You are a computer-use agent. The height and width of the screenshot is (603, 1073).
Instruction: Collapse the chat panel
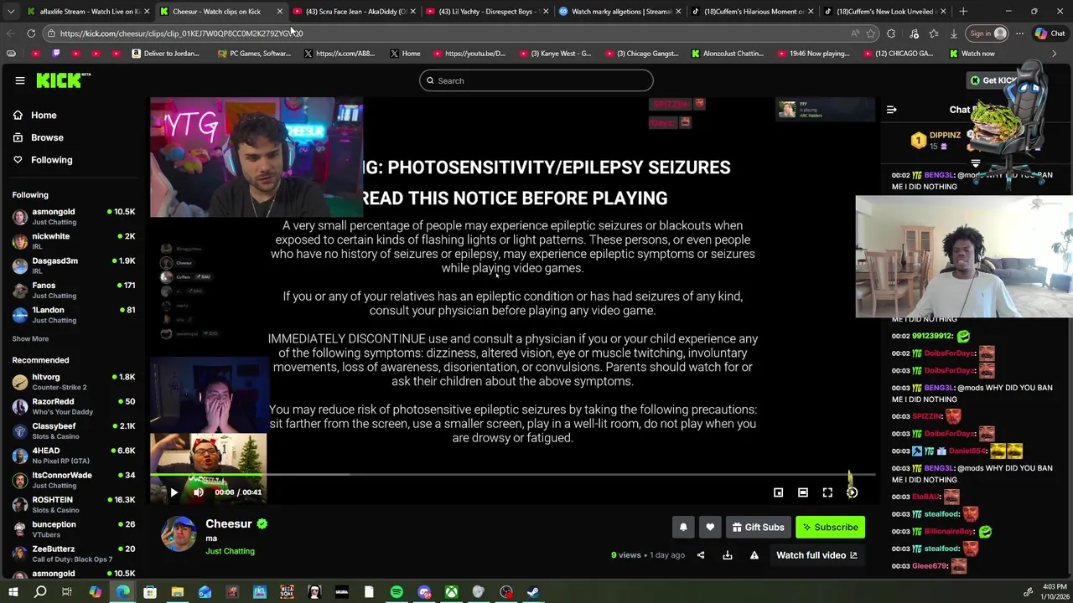tap(892, 110)
